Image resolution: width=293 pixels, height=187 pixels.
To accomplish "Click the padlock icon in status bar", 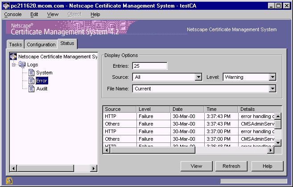I will point(9,181).
